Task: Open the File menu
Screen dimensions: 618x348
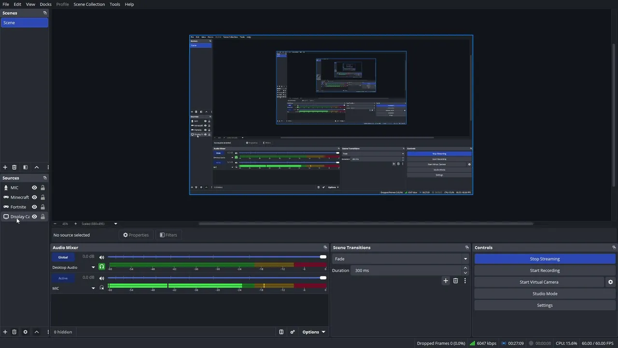Action: pyautogui.click(x=6, y=4)
